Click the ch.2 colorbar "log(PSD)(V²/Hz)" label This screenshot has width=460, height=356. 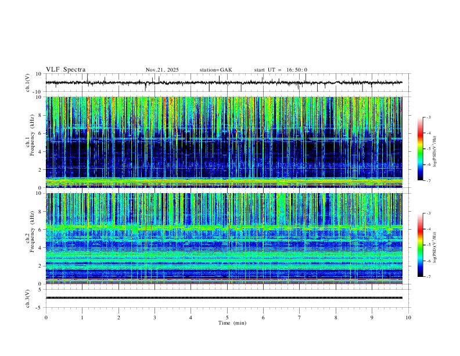(435, 248)
